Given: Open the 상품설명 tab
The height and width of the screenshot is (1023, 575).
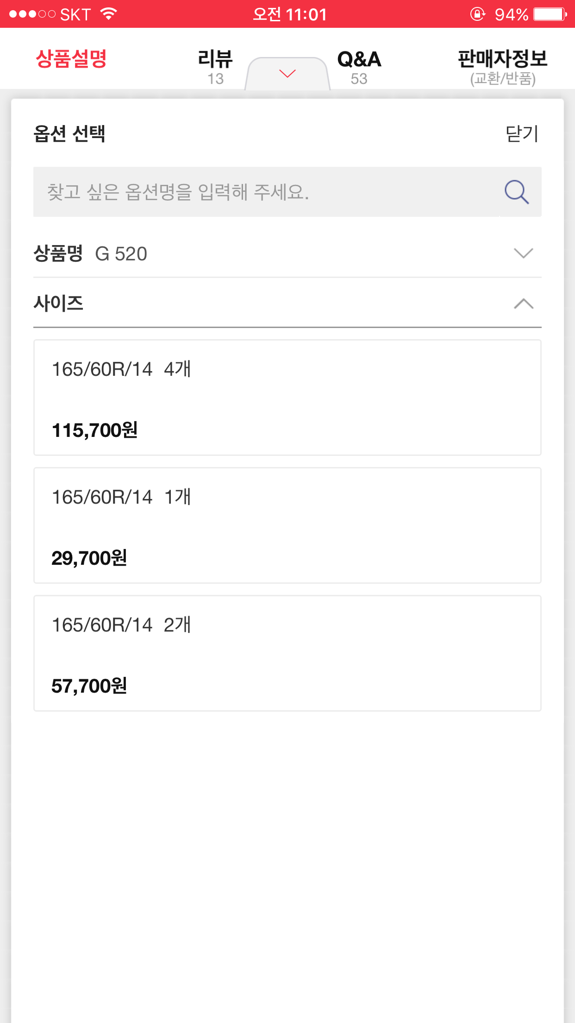Looking at the screenshot, I should [71, 59].
